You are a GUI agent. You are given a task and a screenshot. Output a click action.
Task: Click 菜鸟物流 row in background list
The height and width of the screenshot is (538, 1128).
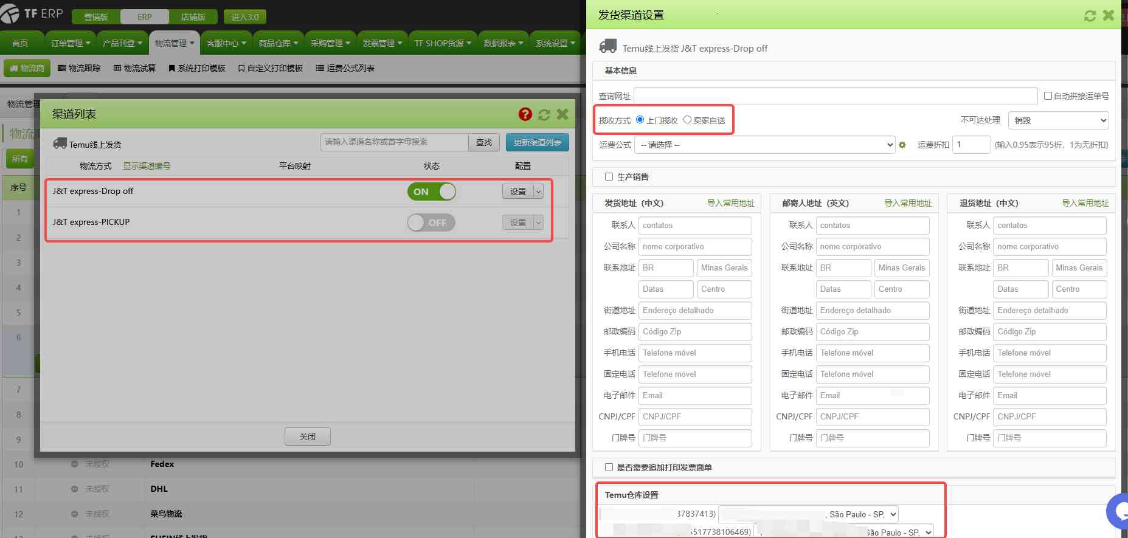pos(292,514)
